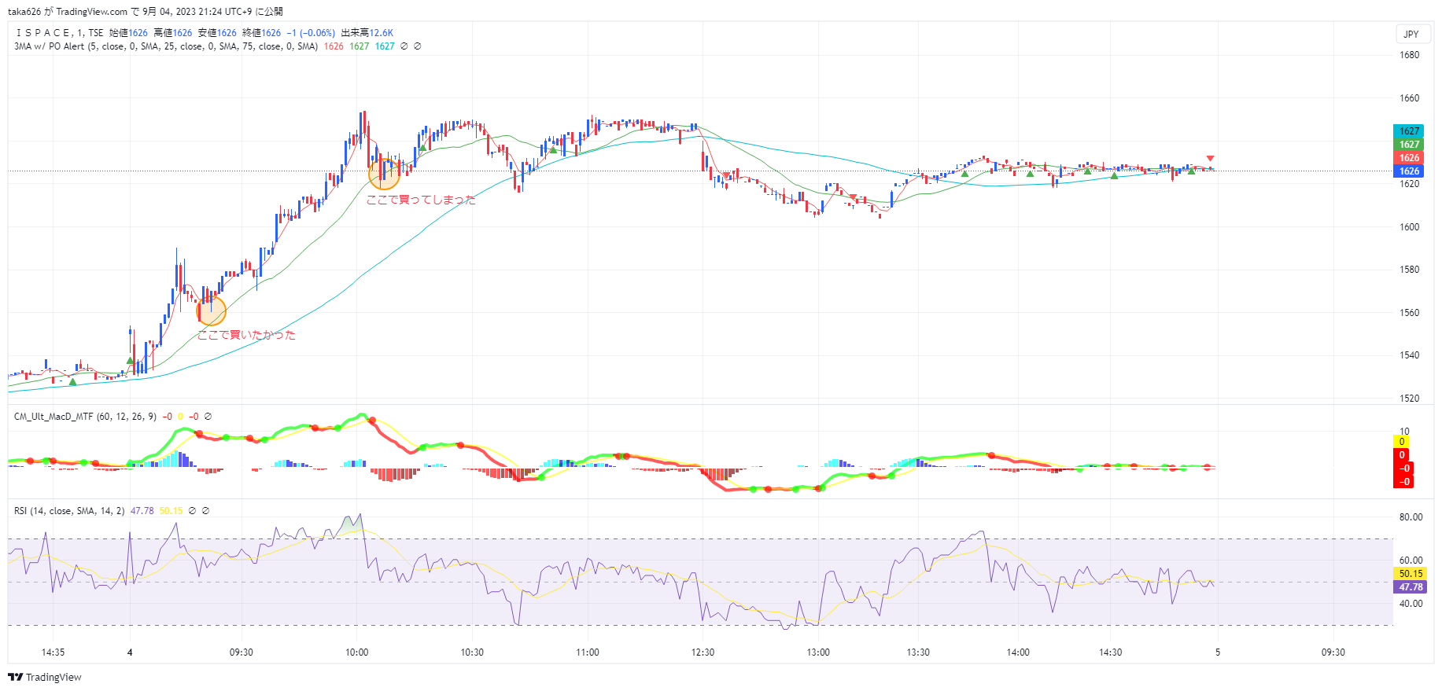Viewport: 1442px width, 691px height.
Task: Click first empty-set icon on RSI legend
Action: [192, 511]
